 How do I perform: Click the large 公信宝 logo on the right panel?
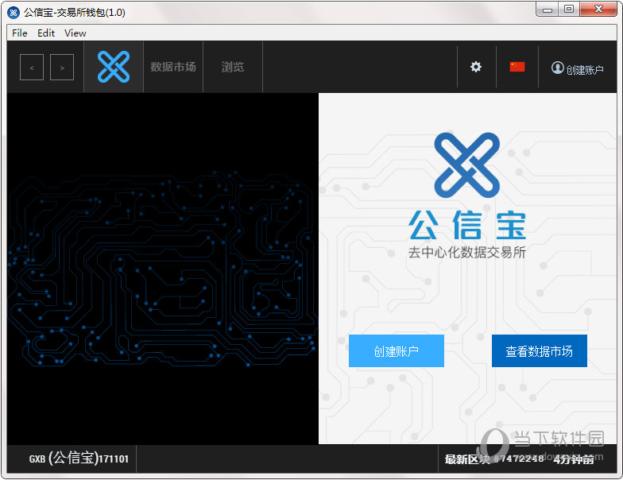coord(467,165)
